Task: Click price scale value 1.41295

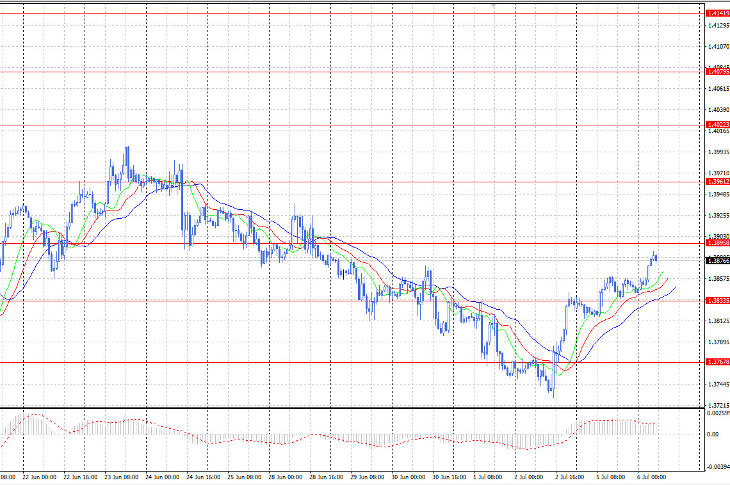Action: click(x=718, y=25)
